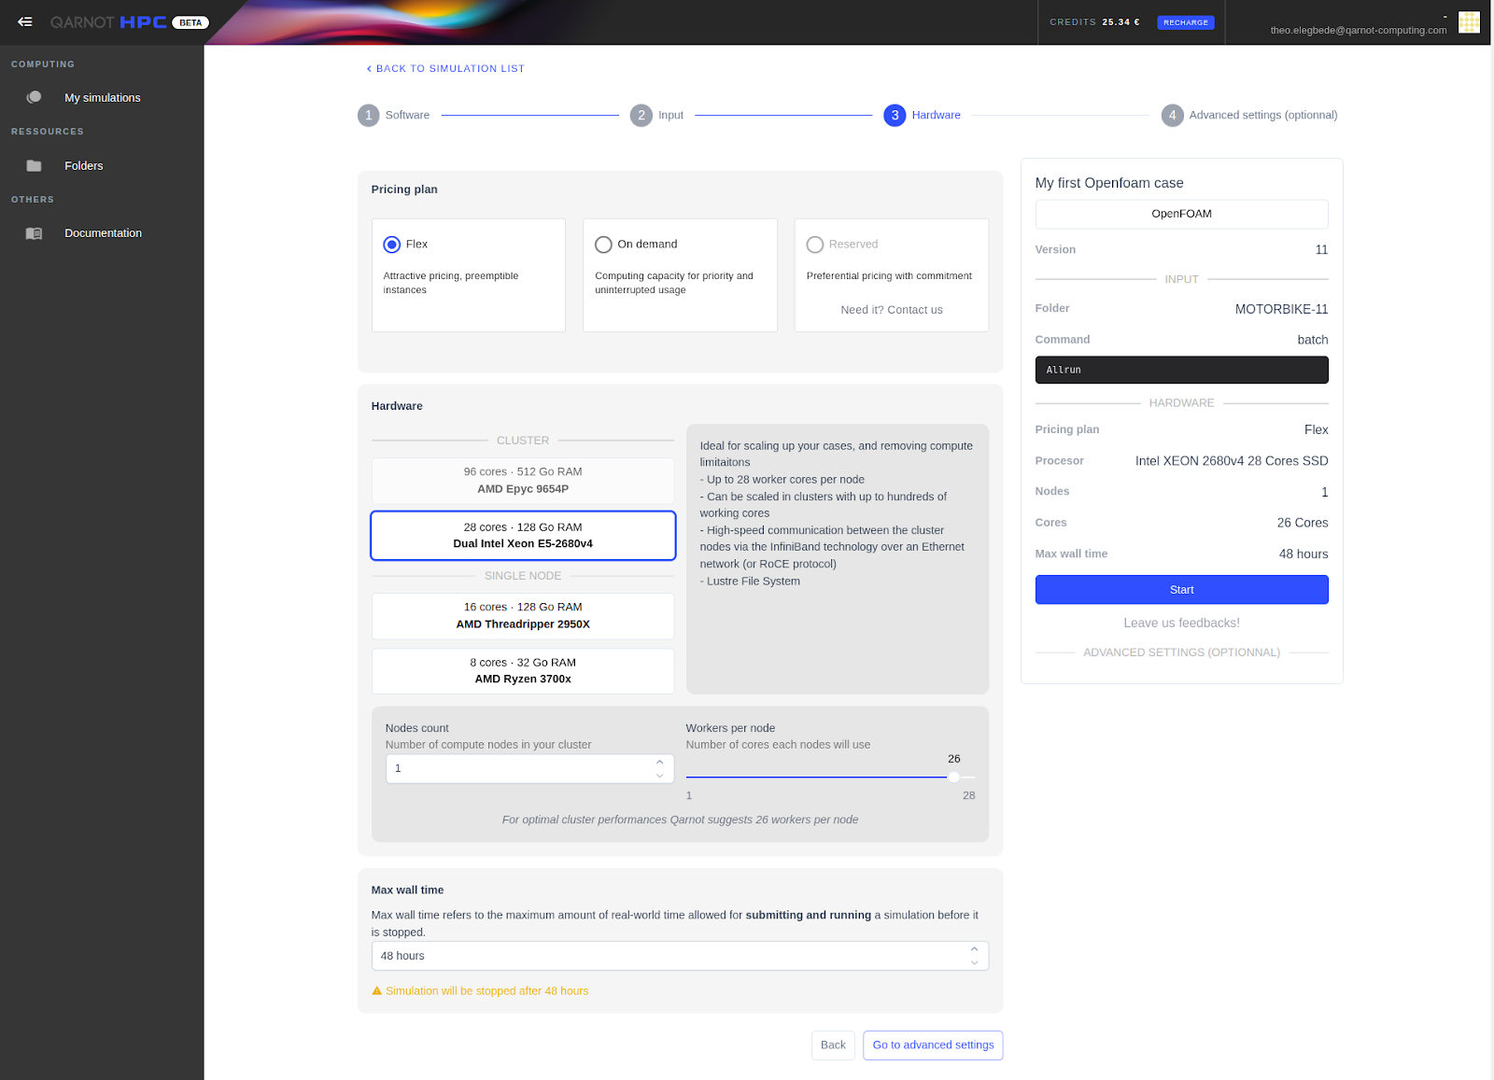1494x1080 pixels.
Task: Click the account email theo.elegbede@qarnot-computing.com
Action: 1359,30
